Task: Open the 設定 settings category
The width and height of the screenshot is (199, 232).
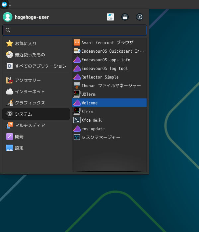Action: pos(36,148)
